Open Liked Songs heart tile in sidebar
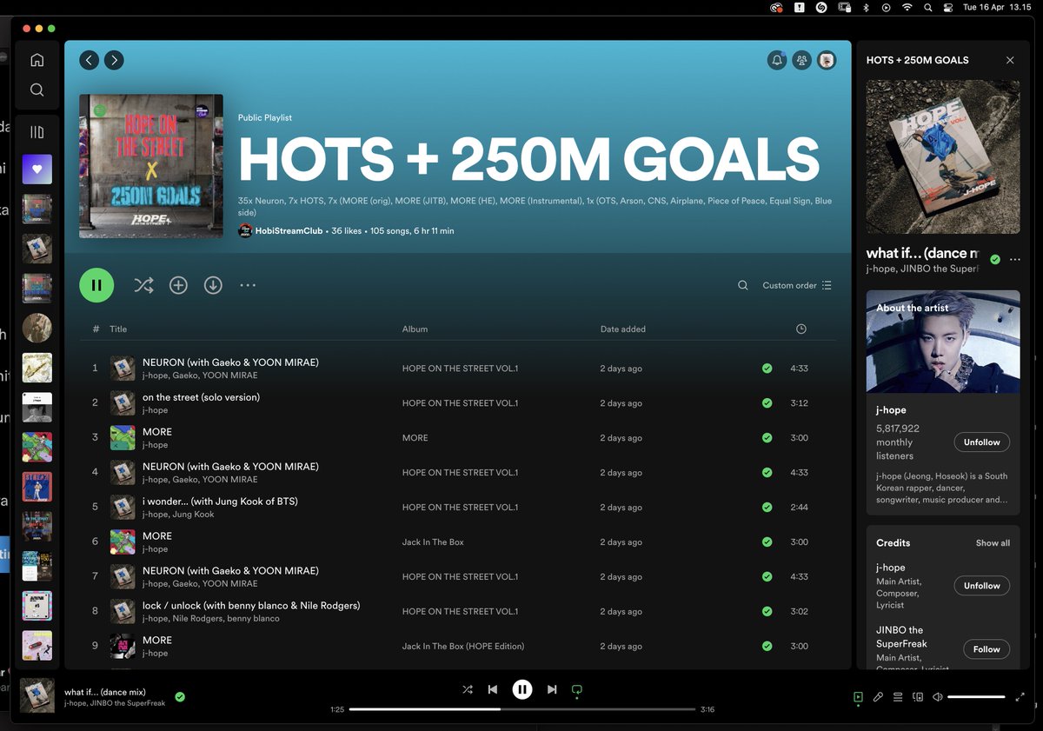Image resolution: width=1043 pixels, height=731 pixels. (37, 169)
